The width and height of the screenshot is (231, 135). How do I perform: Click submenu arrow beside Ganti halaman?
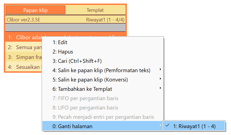click(x=160, y=125)
